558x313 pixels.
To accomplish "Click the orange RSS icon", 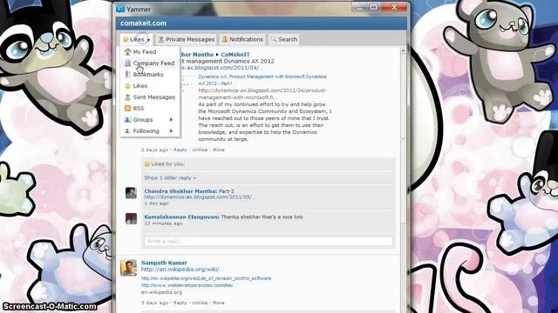I will pos(127,108).
